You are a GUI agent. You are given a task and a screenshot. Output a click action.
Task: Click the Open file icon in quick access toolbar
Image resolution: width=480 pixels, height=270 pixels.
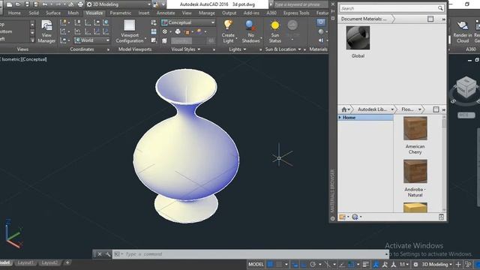pos(18,4)
